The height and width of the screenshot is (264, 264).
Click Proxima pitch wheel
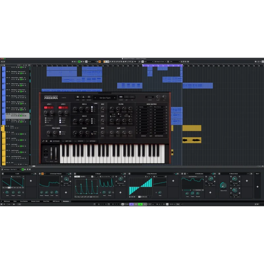[x=51, y=153]
